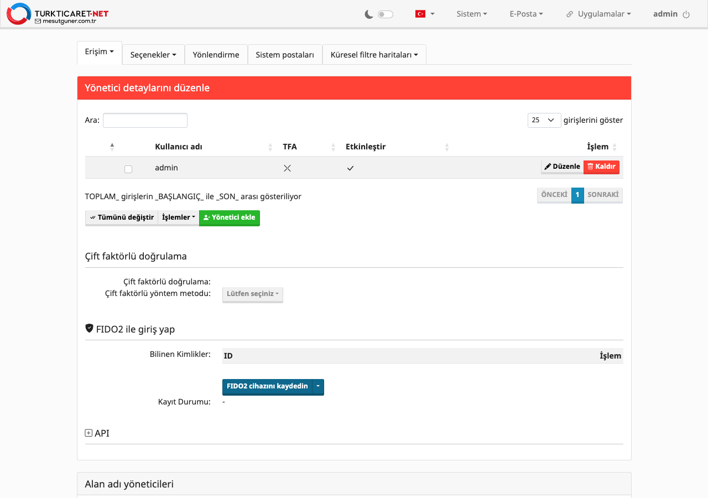Image resolution: width=708 pixels, height=498 pixels.
Task: Click Düzenle button for admin
Action: point(562,167)
